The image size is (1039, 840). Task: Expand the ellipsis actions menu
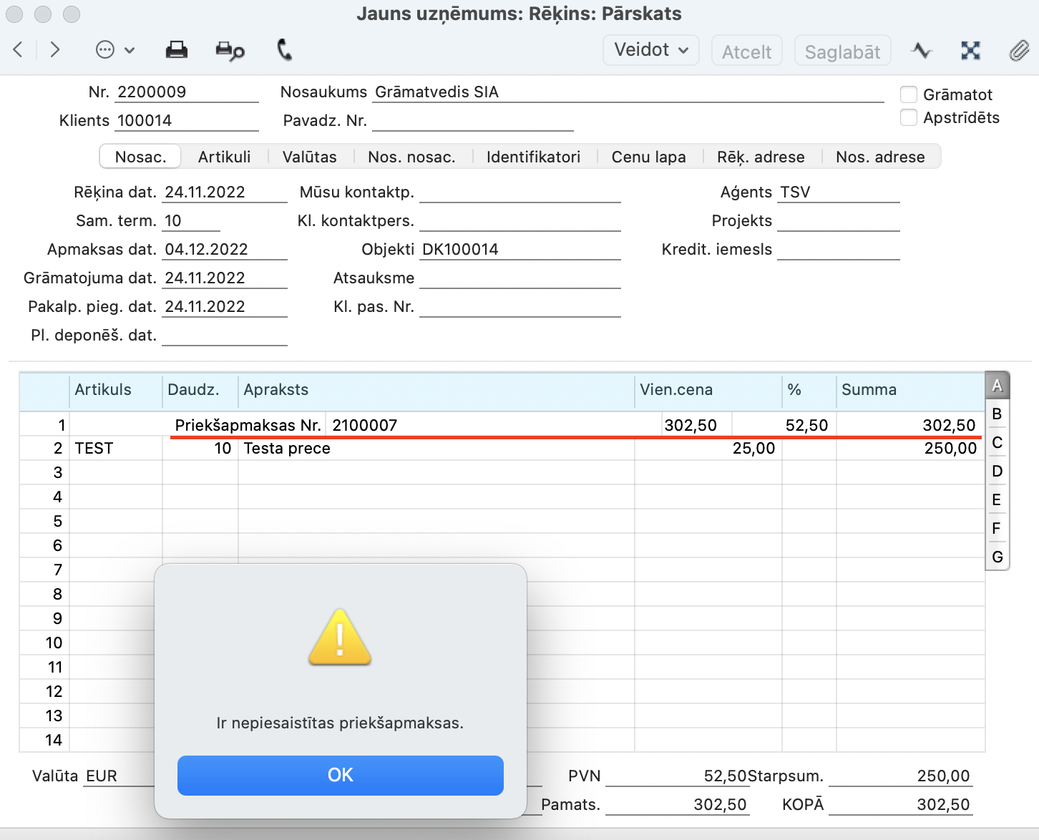[114, 50]
